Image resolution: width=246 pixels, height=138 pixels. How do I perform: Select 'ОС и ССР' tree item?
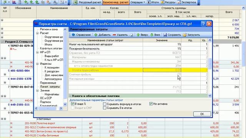point(46,98)
